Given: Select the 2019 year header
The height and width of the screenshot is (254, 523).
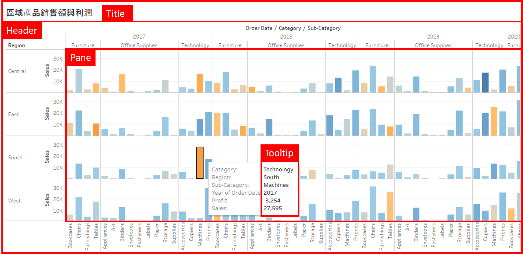Looking at the screenshot, I should click(433, 37).
